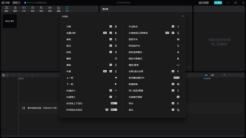Switch to the 转场 (Transitions) tab
246x138 pixels.
pos(50,9)
